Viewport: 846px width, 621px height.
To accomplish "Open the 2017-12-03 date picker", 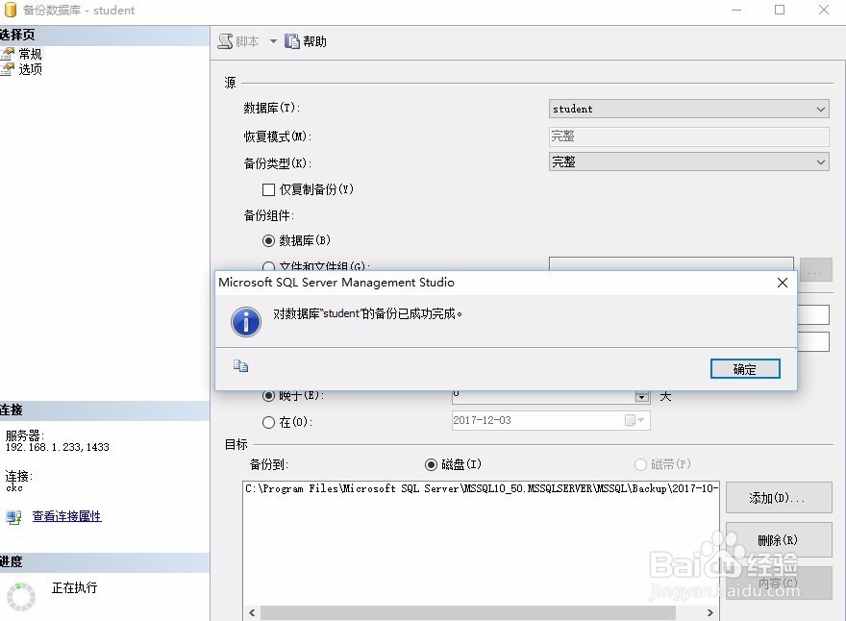I will [x=634, y=420].
